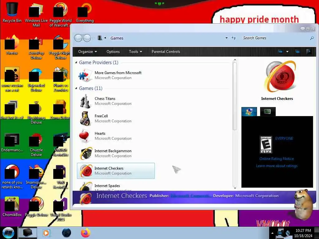319x239 pixels.
Task: Toggle the preview pane toolbar icon
Action: (x=298, y=52)
